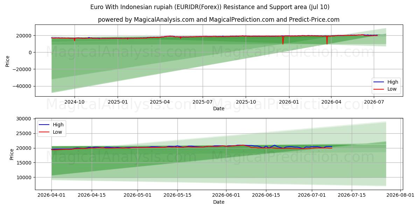Click 'Low' in the top chart legend

click(392, 89)
